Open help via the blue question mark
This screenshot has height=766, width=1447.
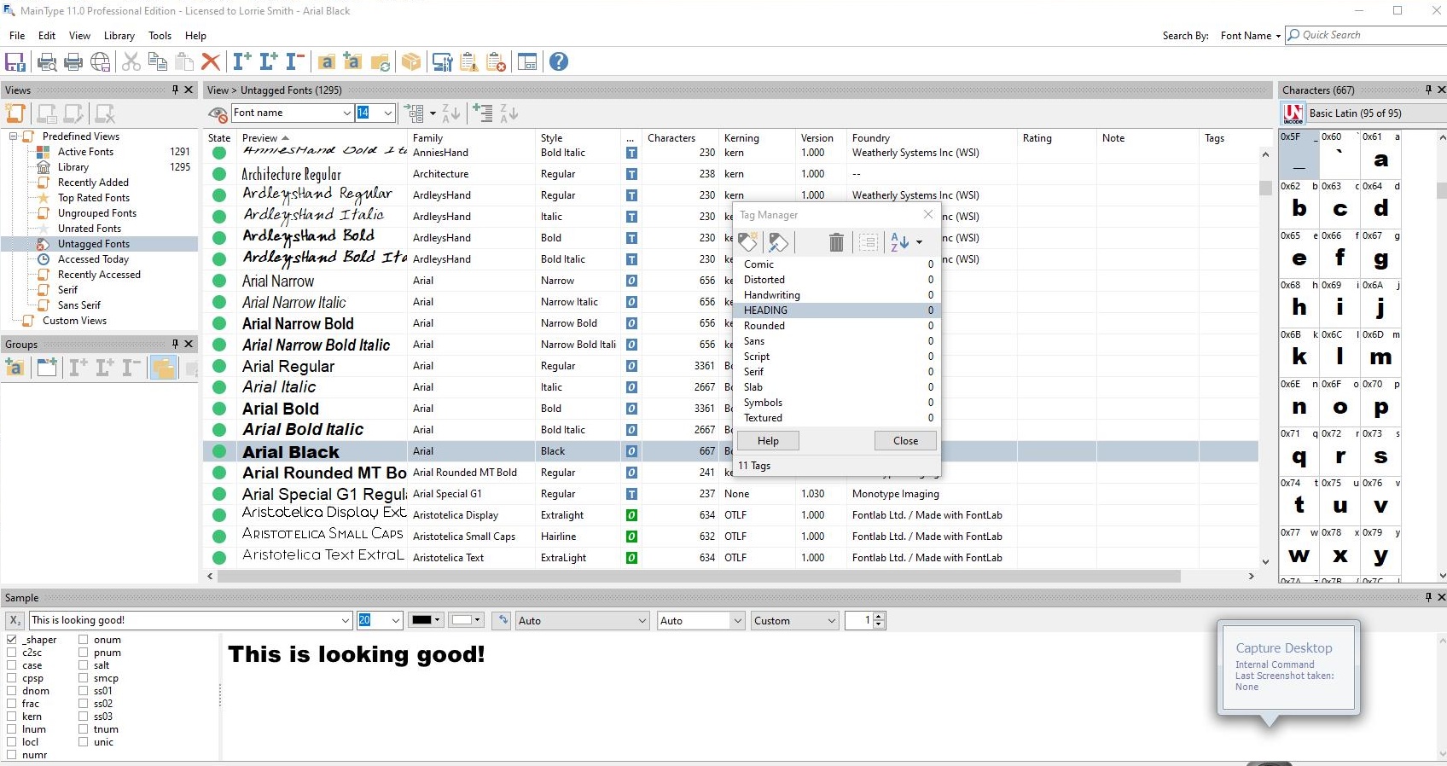tap(559, 61)
